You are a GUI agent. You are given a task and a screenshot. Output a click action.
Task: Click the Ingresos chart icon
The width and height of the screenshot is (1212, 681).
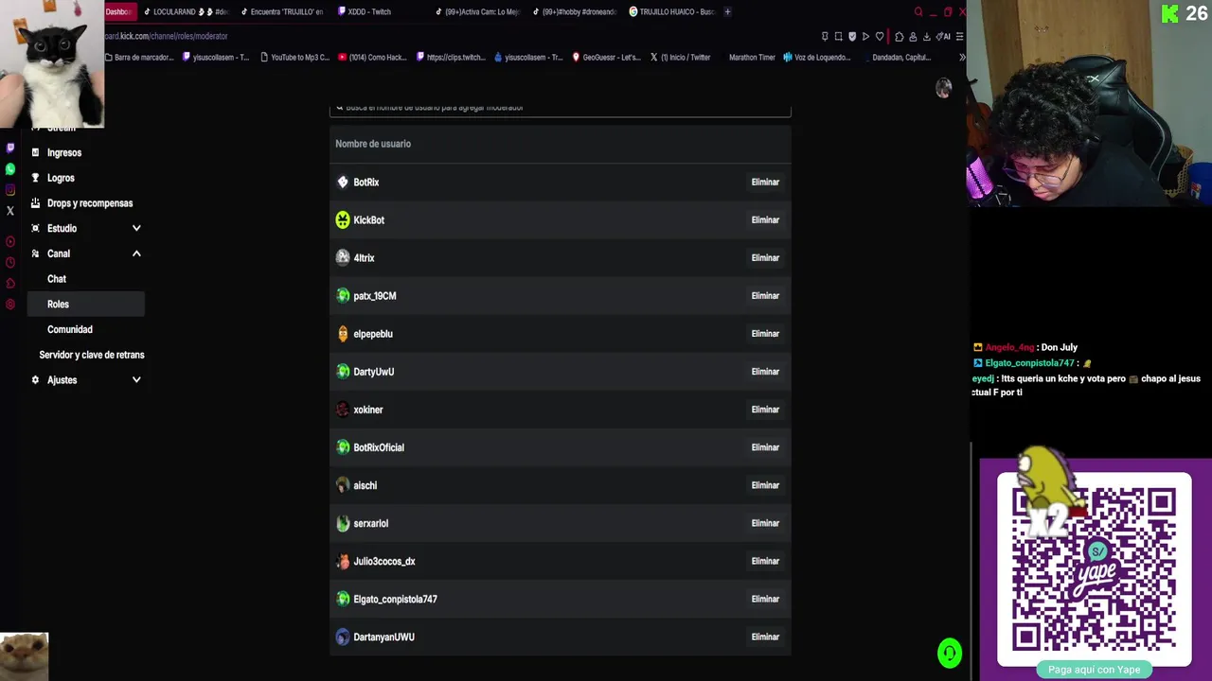click(36, 152)
